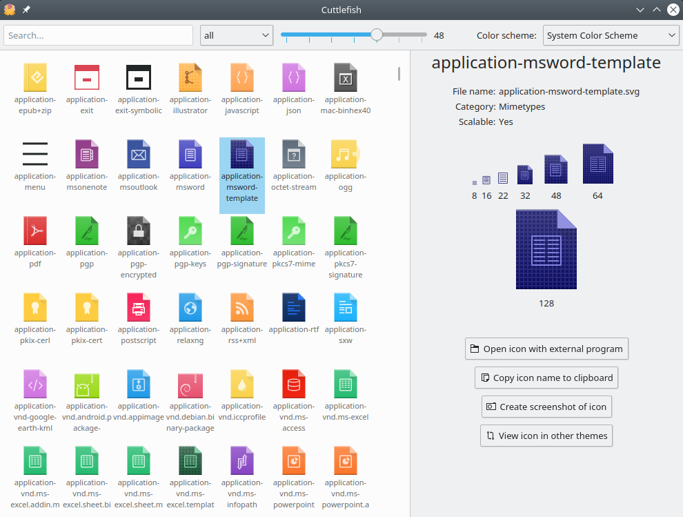
Task: Select the application-exit-symbolic icon
Action: 139,78
